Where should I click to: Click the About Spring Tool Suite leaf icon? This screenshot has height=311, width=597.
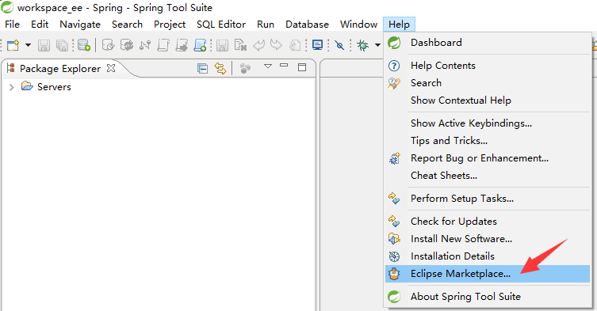tap(394, 297)
